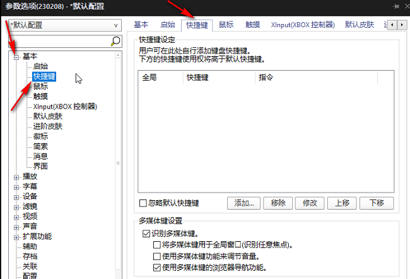Uncheck 识别多媒体键 option
Screen dimensions: 410x279
(x=146, y=233)
